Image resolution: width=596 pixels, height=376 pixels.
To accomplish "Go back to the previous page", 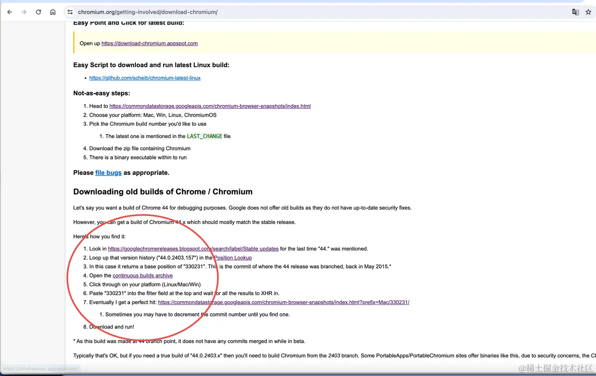I will [x=10, y=12].
